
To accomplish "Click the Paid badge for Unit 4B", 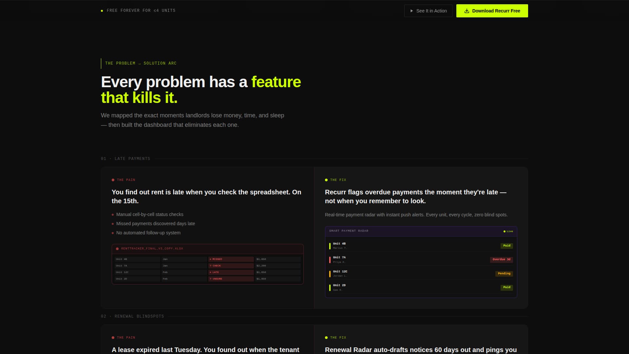I will click(x=506, y=246).
